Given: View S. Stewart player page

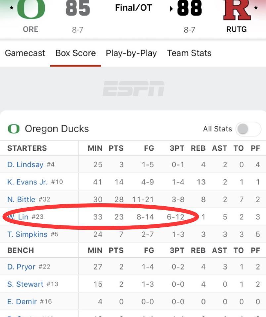Looking at the screenshot, I should [25, 284].
